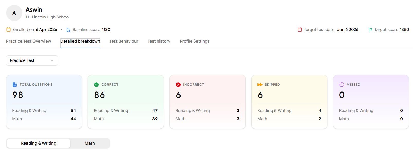Click the value 54 in Total Questions card
This screenshot has width=413, height=153.
(73, 111)
